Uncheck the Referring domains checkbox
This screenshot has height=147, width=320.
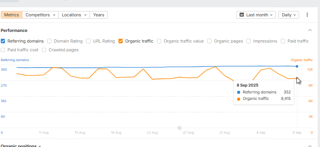pyautogui.click(x=3, y=41)
